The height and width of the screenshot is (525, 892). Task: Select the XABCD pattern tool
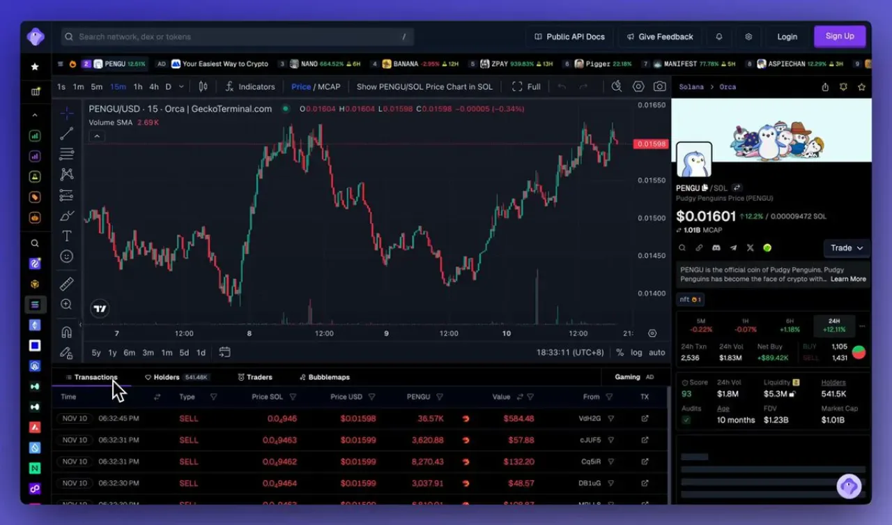point(67,174)
